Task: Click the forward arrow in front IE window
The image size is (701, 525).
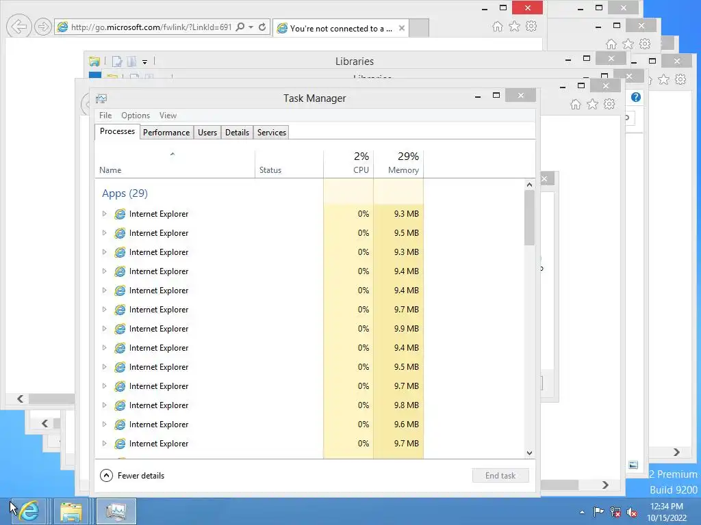Action: [x=42, y=27]
